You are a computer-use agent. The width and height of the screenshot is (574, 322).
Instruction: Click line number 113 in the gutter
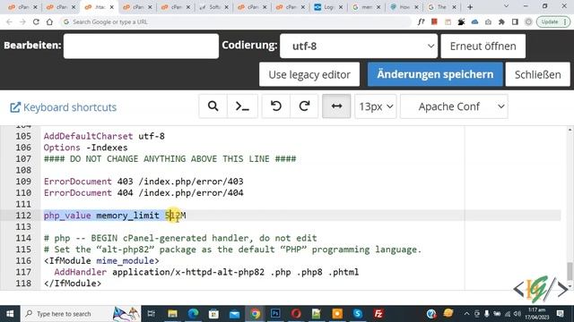[23, 226]
